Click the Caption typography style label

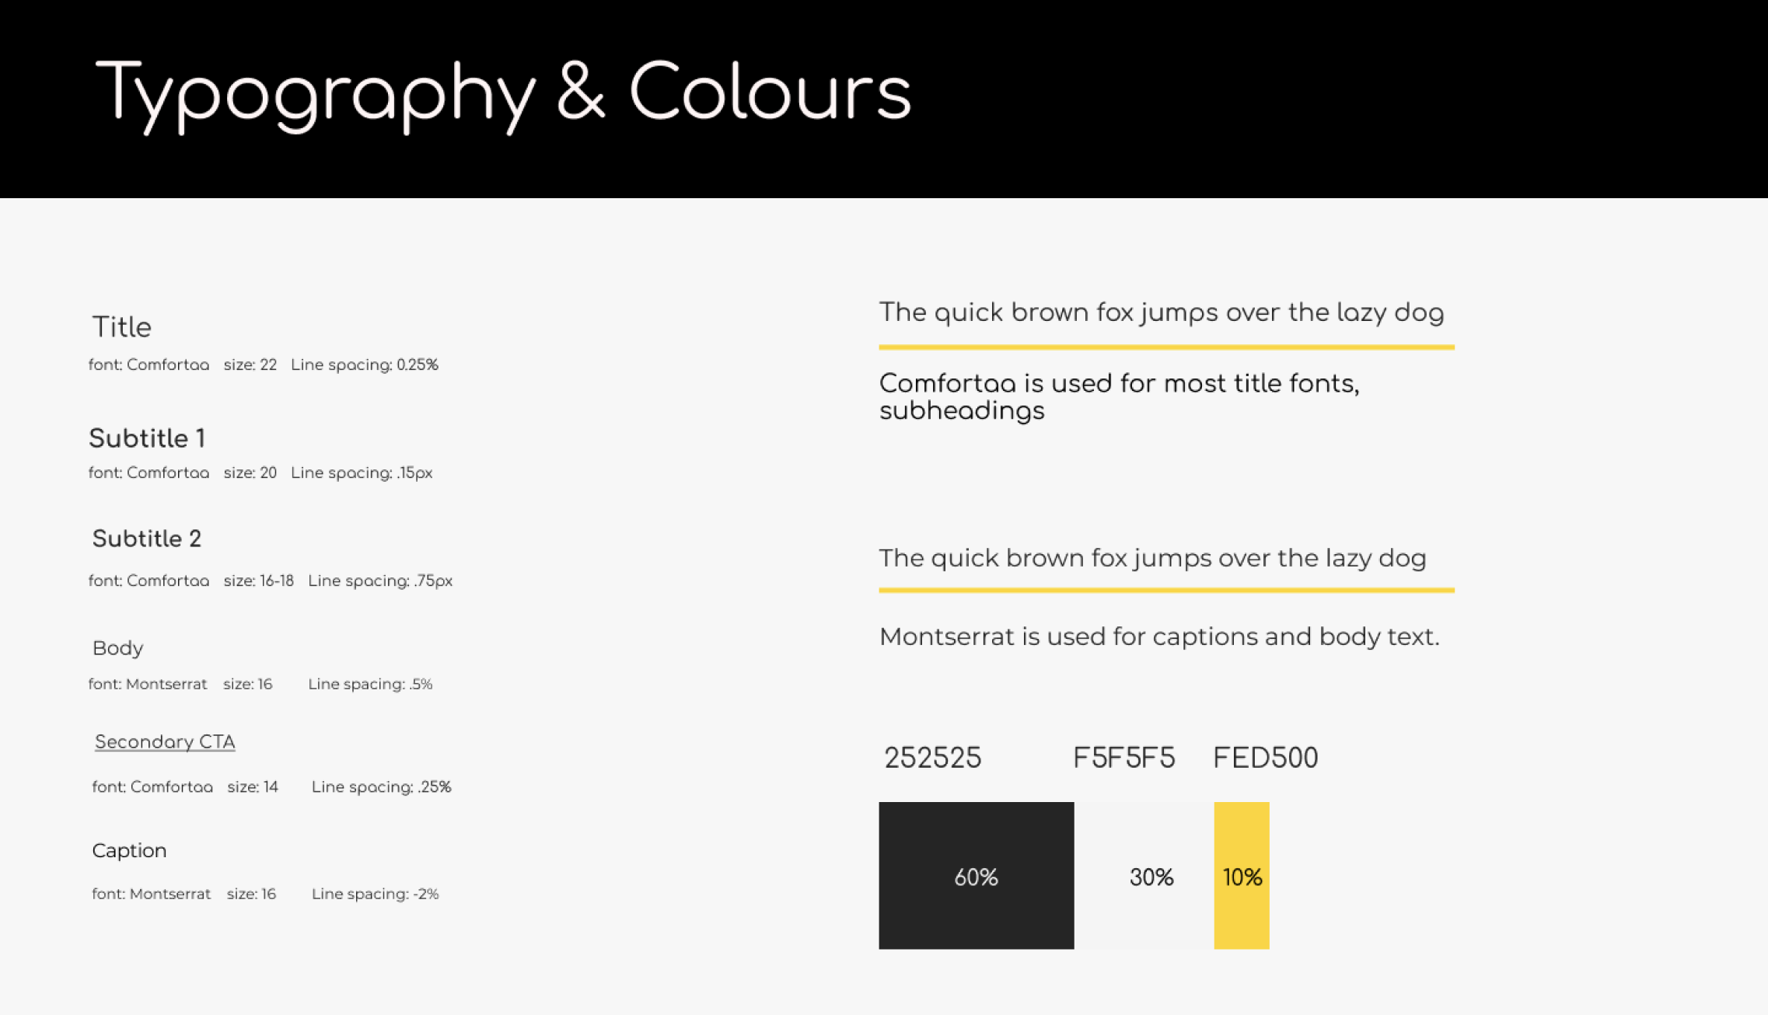coord(129,849)
